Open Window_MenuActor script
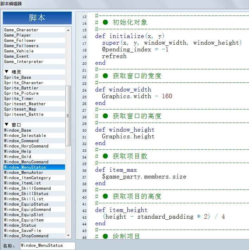Viewport: 249px width, 250px height. click(x=34, y=172)
